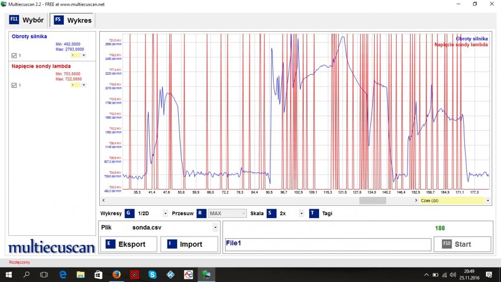Viewport: 501px width, 282px height.
Task: Open Firefox from the taskbar
Action: point(117,275)
